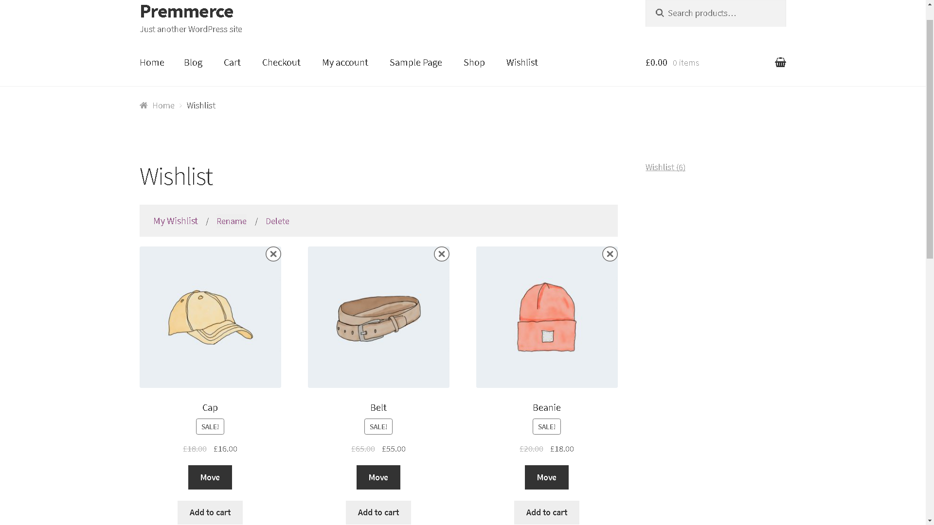Image resolution: width=934 pixels, height=525 pixels.
Task: Select the My Wishlist tab link
Action: point(176,221)
